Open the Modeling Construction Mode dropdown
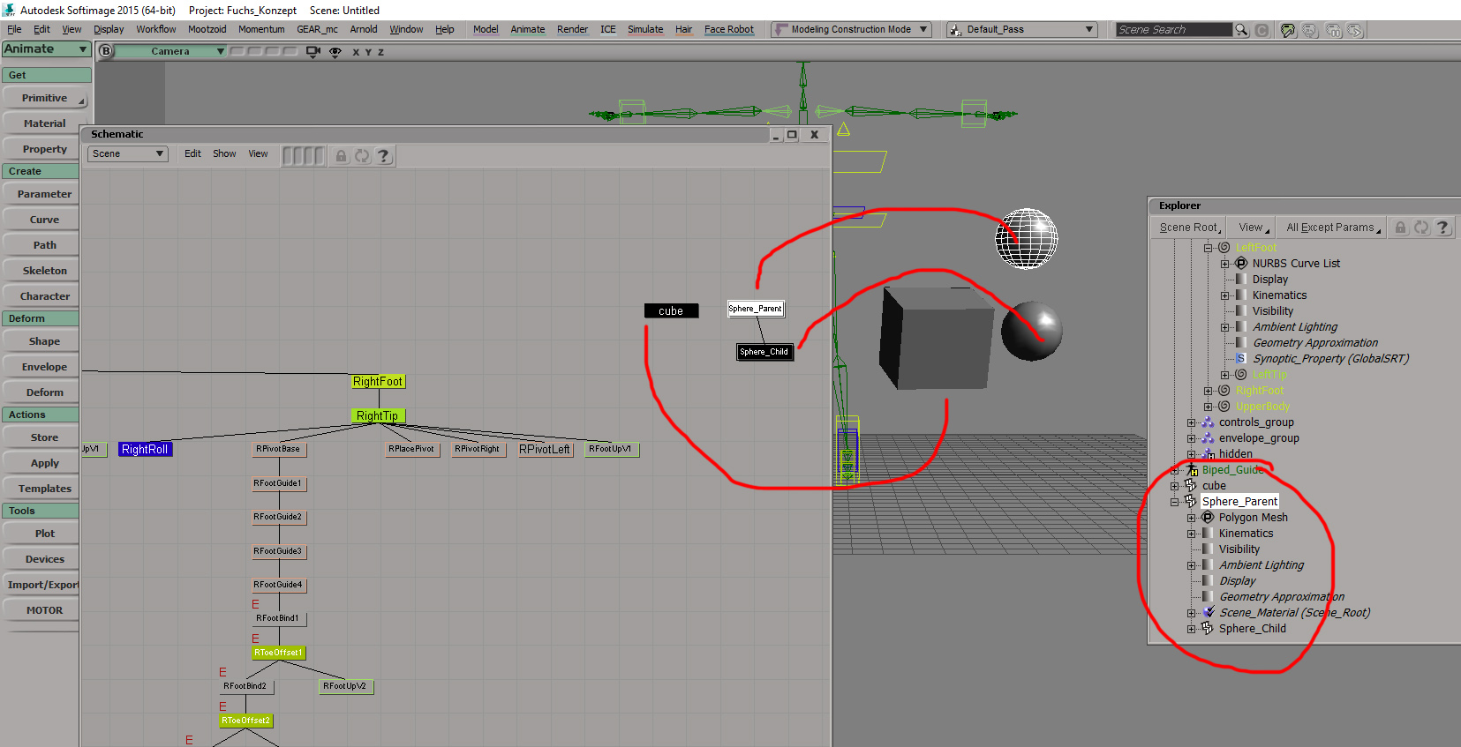Viewport: 1461px width, 747px height. 852,29
